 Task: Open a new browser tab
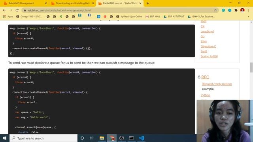[x=147, y=3]
